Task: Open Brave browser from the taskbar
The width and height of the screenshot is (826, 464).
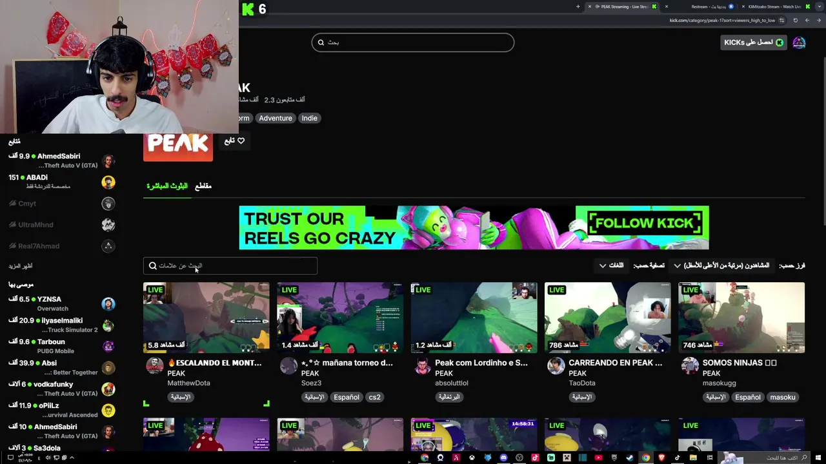Action: point(661,458)
